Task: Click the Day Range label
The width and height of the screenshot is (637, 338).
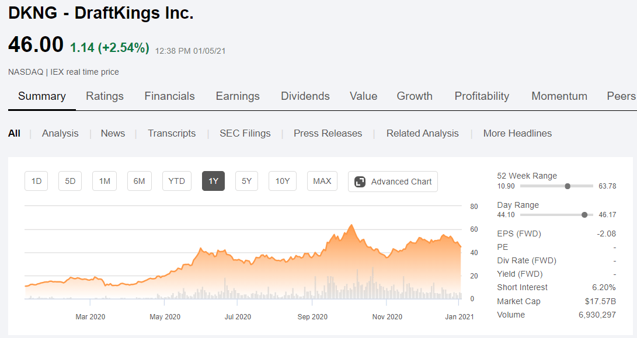Action: pyautogui.click(x=518, y=205)
